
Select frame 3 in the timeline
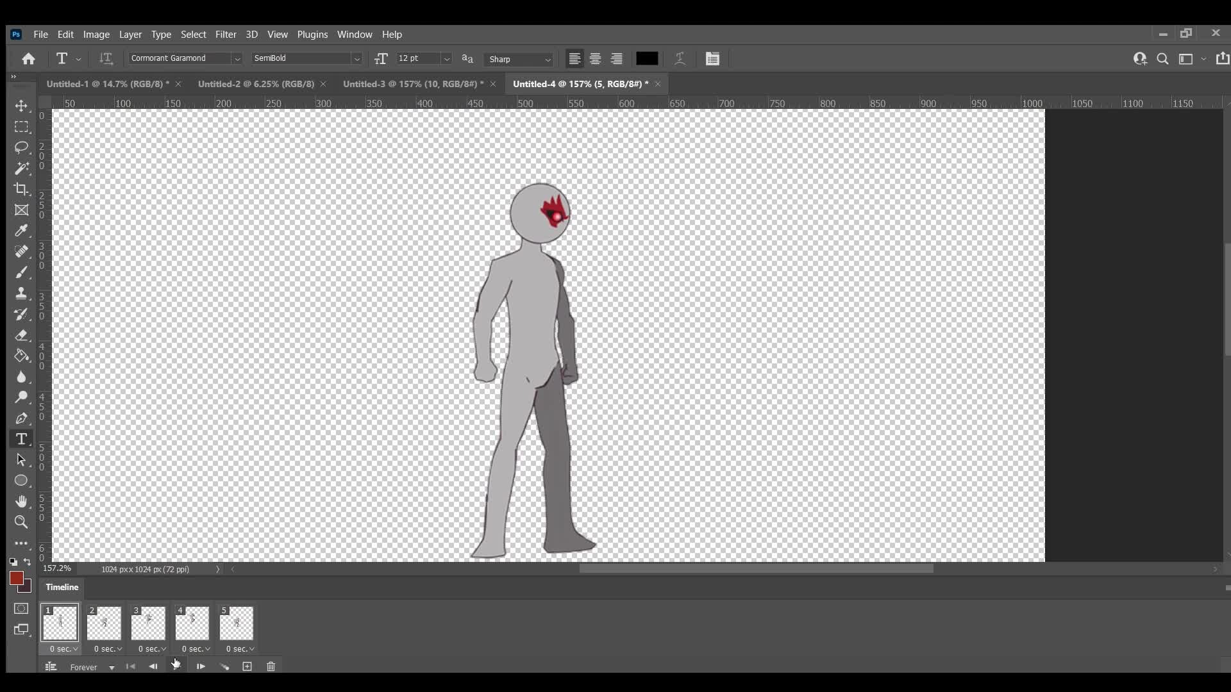pyautogui.click(x=148, y=622)
